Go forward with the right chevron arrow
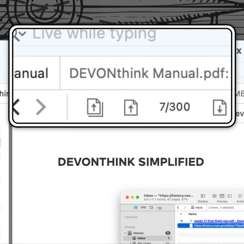244x244 pixels. click(41, 107)
